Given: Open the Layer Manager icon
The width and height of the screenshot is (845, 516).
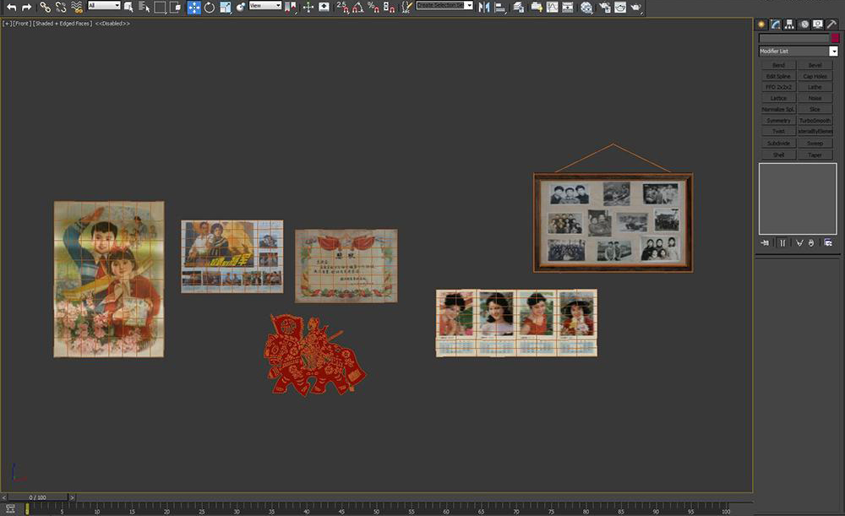Looking at the screenshot, I should pos(519,7).
